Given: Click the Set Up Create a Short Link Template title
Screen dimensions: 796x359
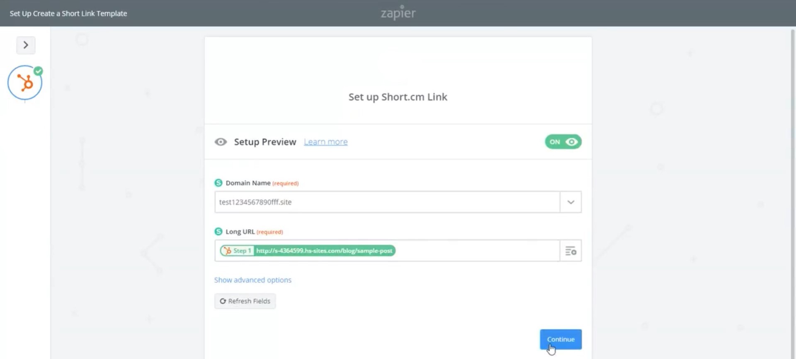Looking at the screenshot, I should point(68,13).
